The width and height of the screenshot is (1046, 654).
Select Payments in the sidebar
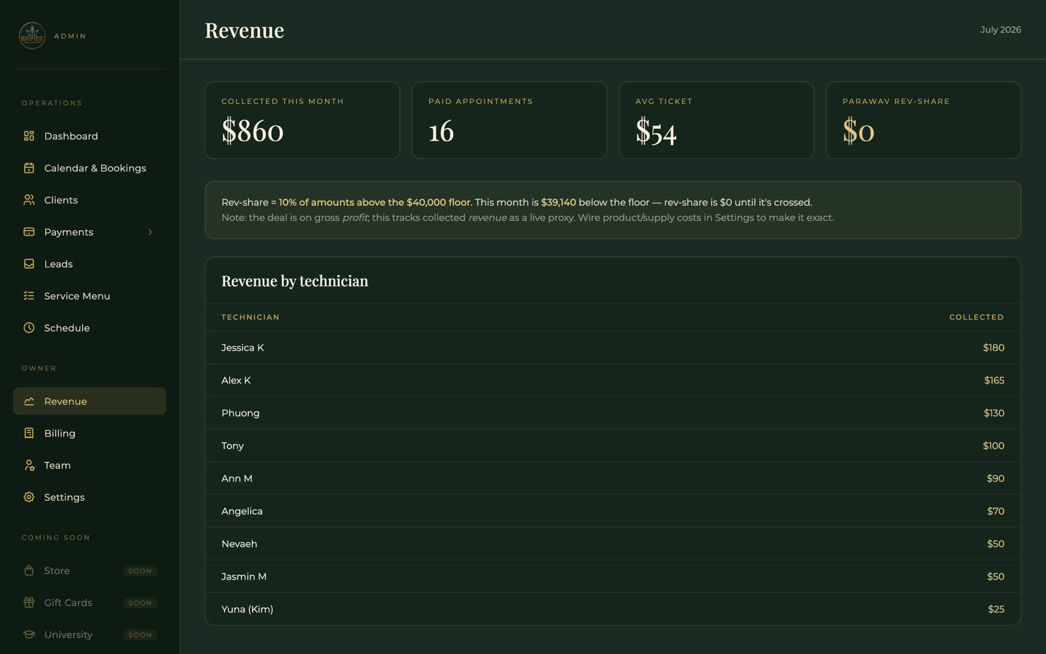(90, 232)
